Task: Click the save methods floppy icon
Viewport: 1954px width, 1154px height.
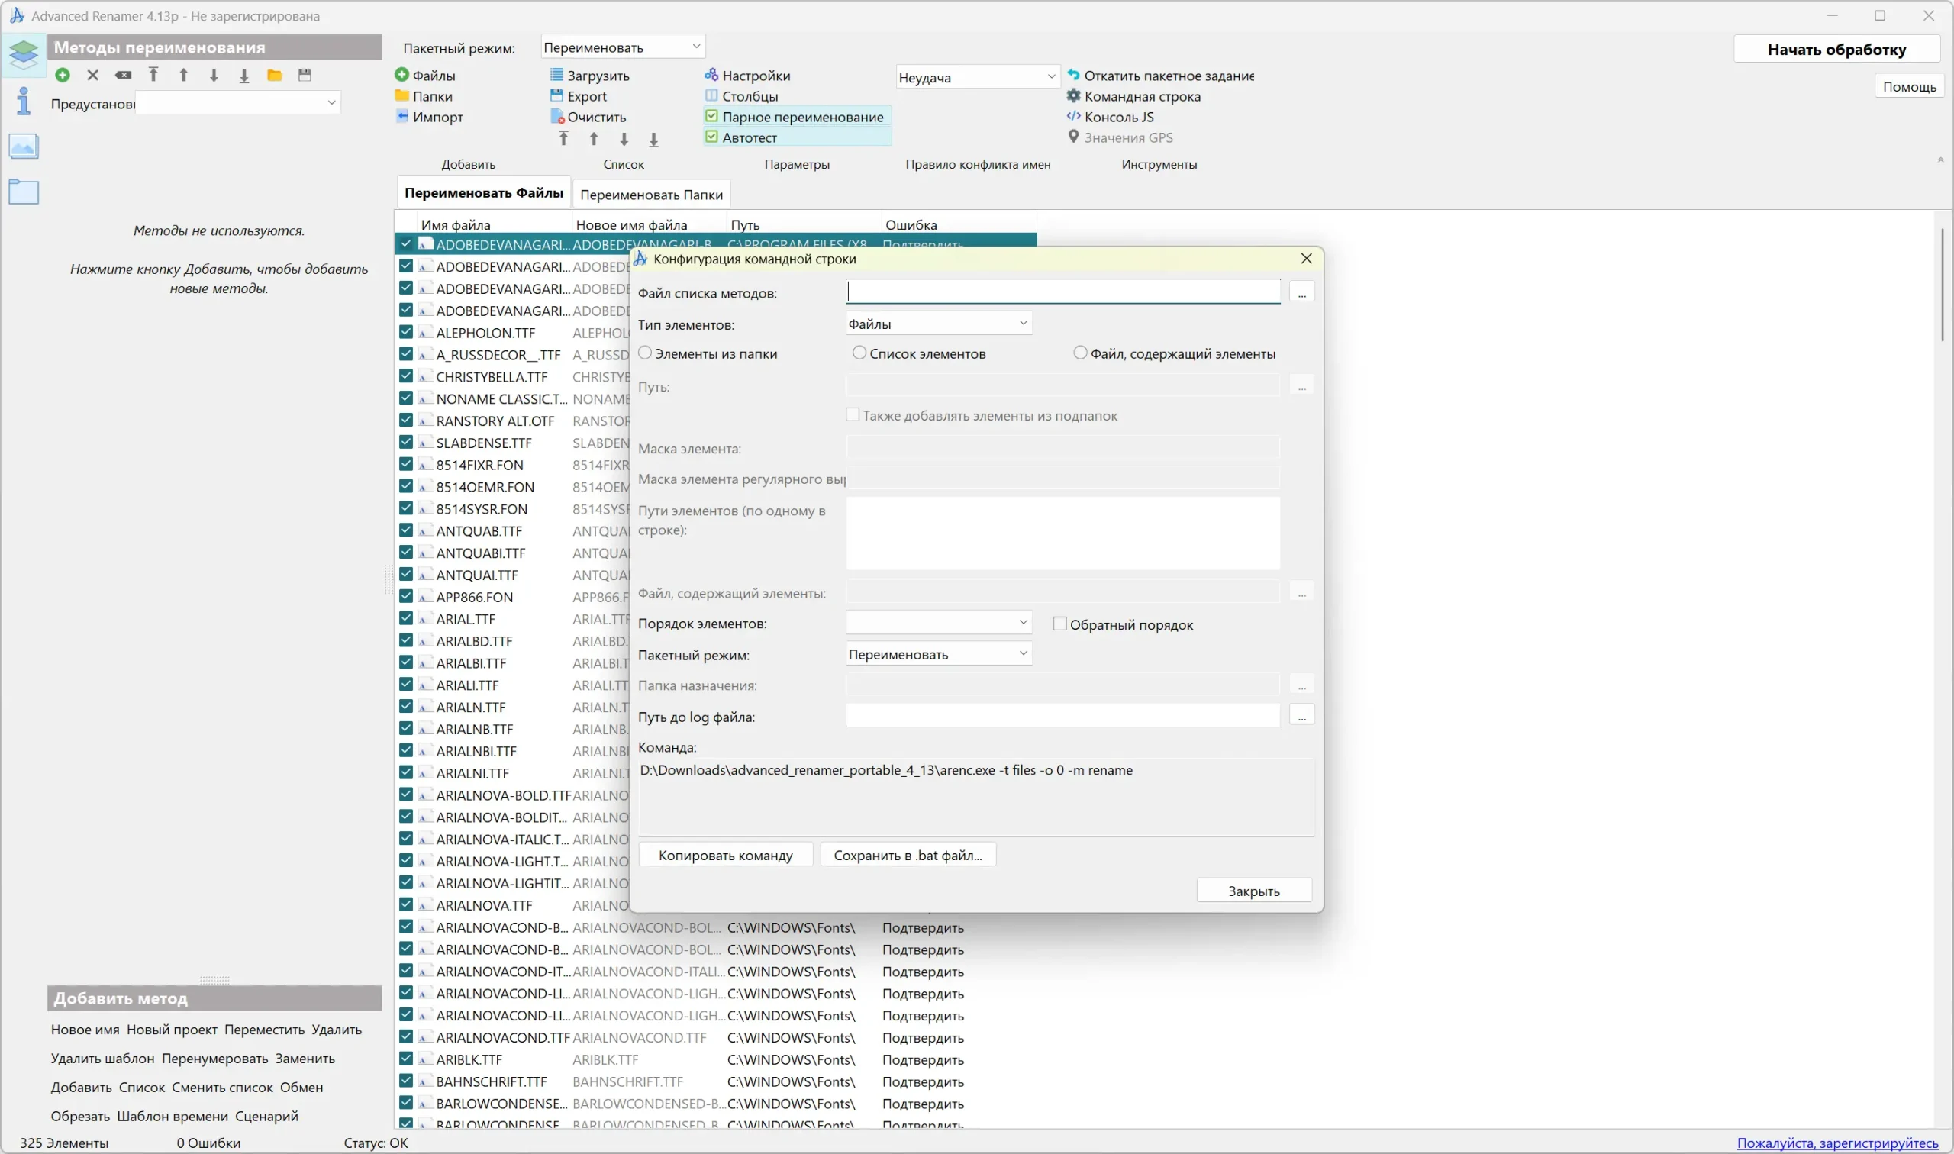Action: pos(305,76)
